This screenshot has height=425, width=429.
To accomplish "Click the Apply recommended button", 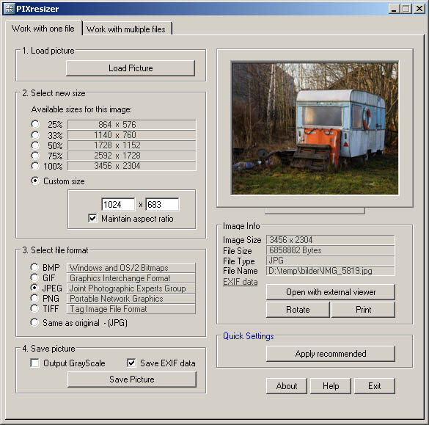I will [x=331, y=354].
